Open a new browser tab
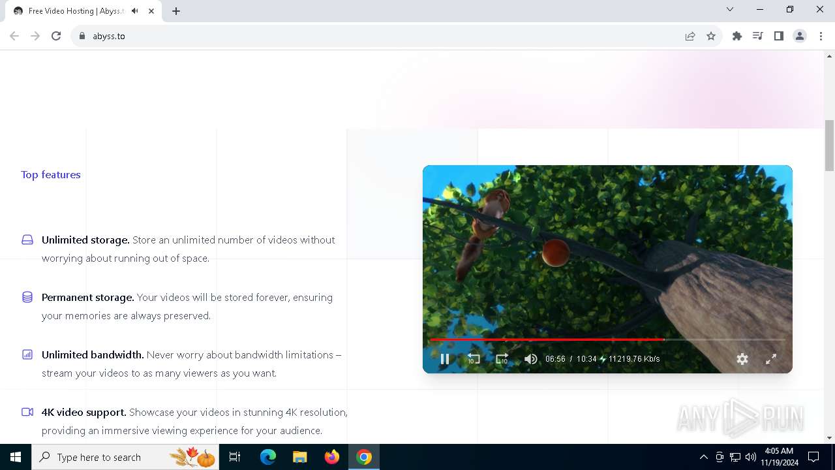Viewport: 835px width, 470px height. (176, 11)
